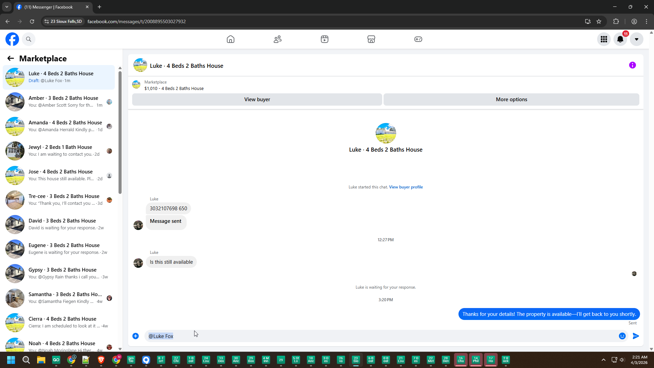Send the message with the arrow icon

(636, 336)
